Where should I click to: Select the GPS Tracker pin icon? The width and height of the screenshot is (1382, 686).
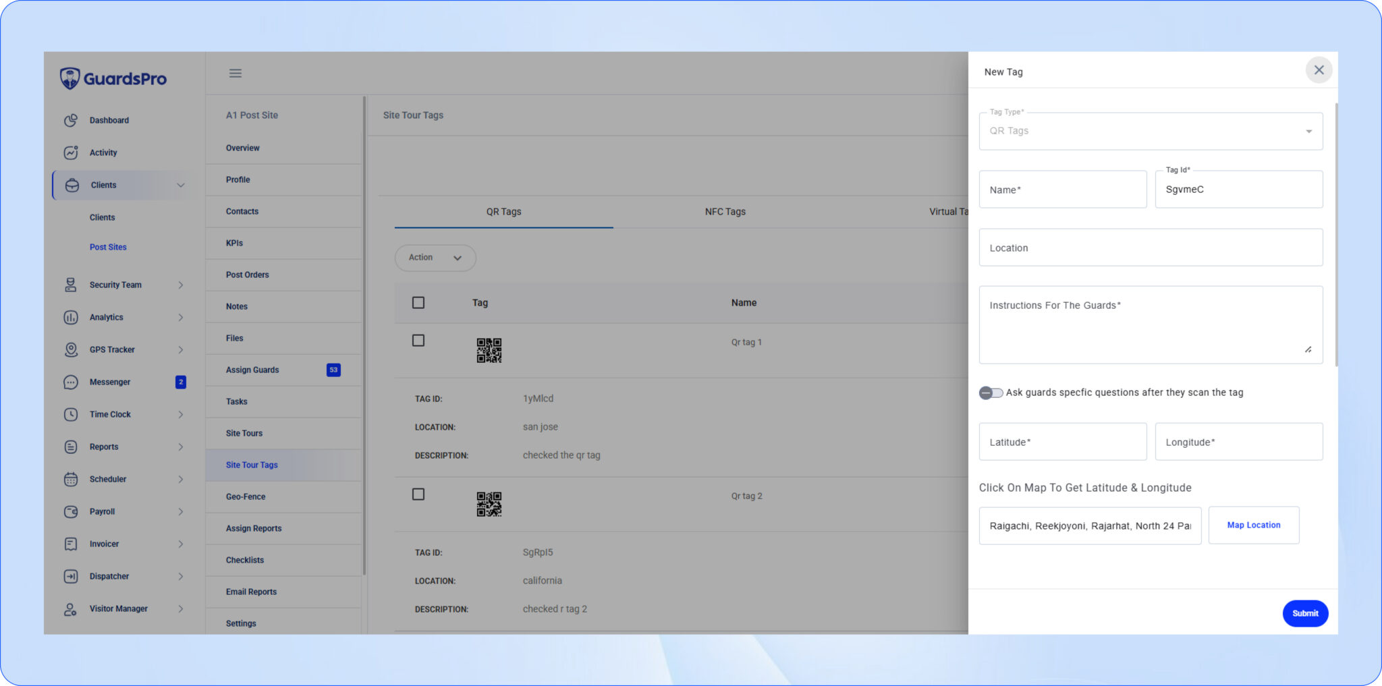pyautogui.click(x=71, y=349)
